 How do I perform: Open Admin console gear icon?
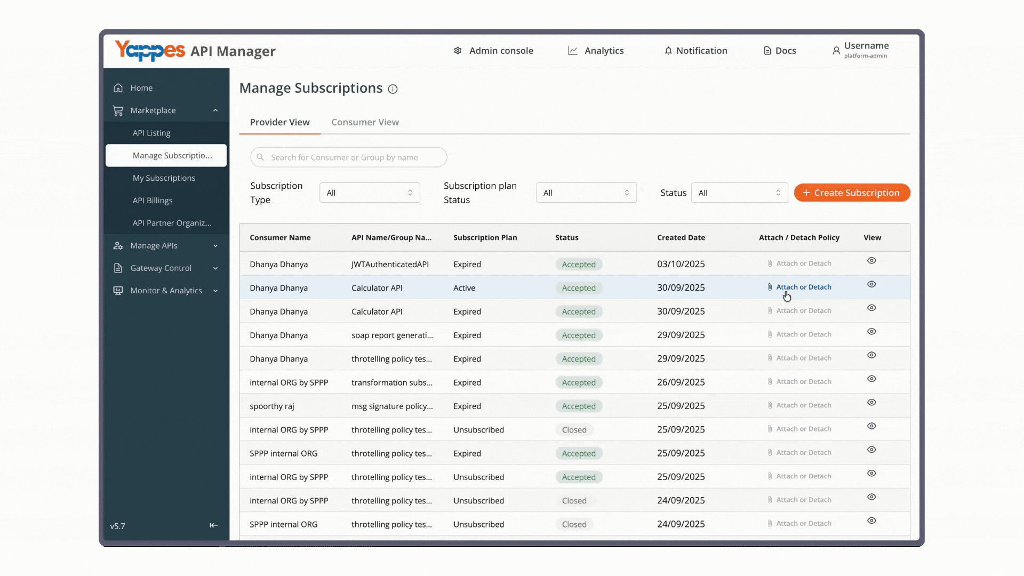458,51
